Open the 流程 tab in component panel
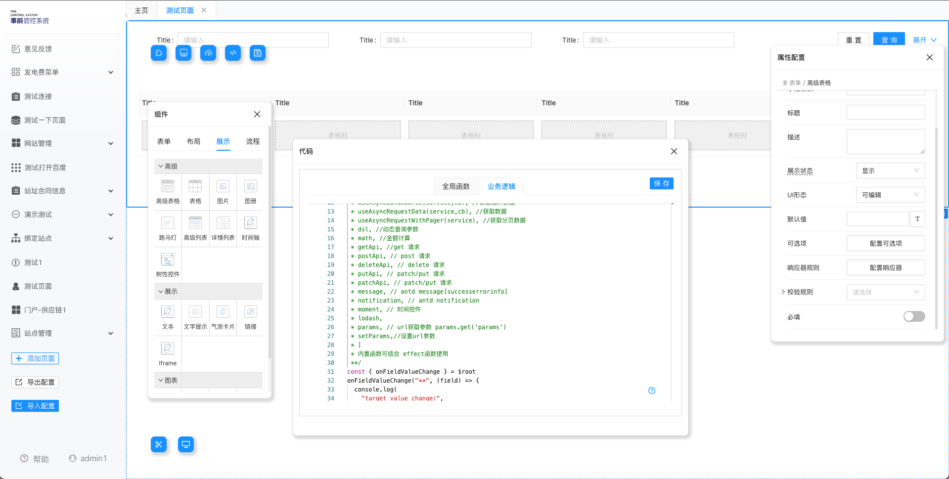 [x=253, y=141]
